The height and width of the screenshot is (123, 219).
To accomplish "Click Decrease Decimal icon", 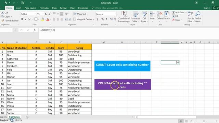I will tap(115, 19).
